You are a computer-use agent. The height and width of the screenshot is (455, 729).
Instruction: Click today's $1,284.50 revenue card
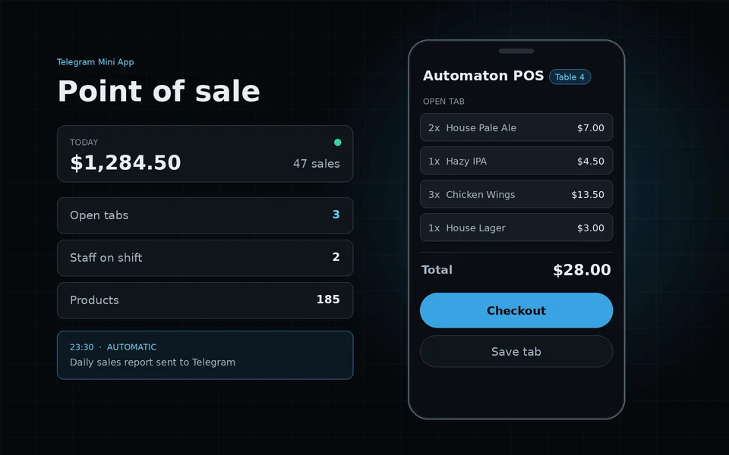click(x=205, y=154)
